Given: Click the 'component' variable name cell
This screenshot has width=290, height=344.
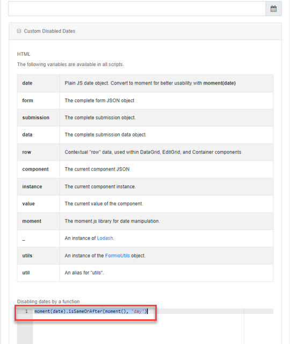Looking at the screenshot, I should point(38,169).
